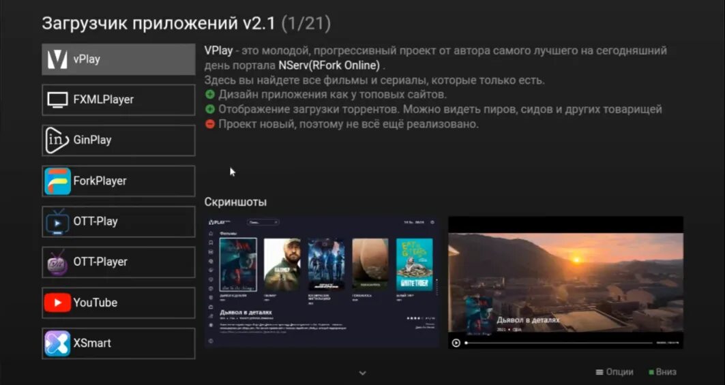The width and height of the screenshot is (725, 385).
Task: Select FXMLPlayer in the app list
Action: pos(119,100)
